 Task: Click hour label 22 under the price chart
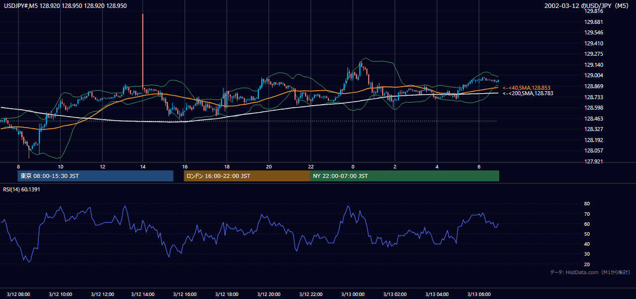tap(311, 166)
